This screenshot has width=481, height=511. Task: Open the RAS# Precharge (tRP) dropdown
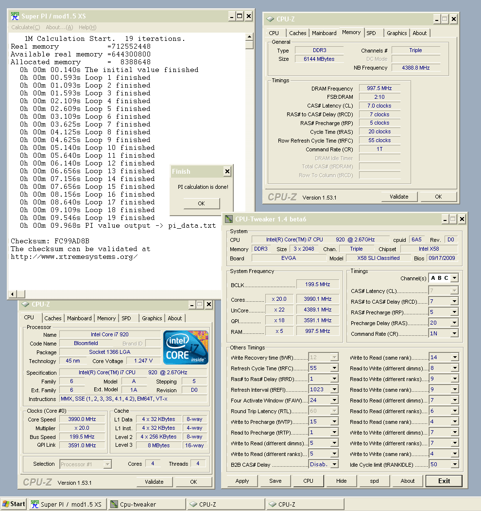click(x=454, y=312)
